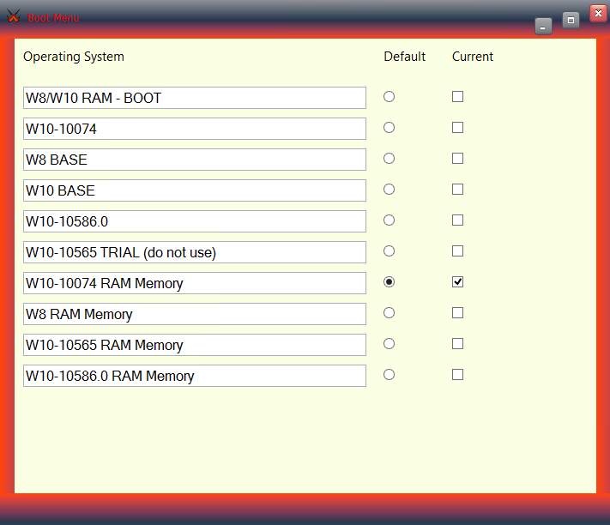610x525 pixels.
Task: Set W10-10586.0 as default OS
Action: click(x=389, y=220)
